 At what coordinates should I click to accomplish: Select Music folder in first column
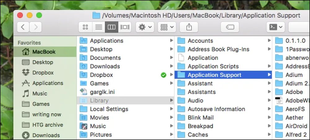[x=126, y=126]
